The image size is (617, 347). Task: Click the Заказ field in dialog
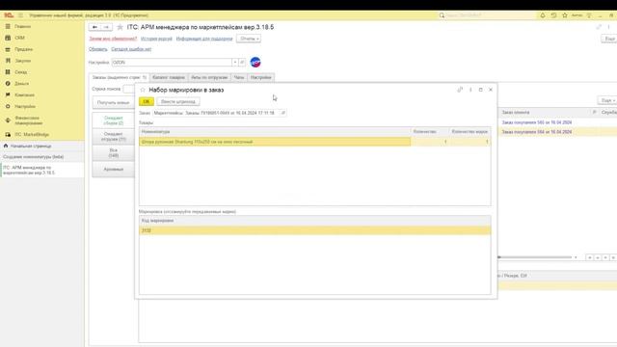216,113
